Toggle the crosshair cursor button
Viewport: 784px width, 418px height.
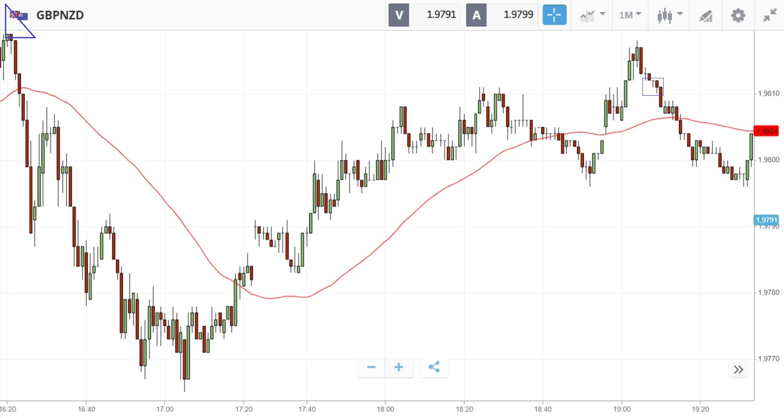pos(554,15)
